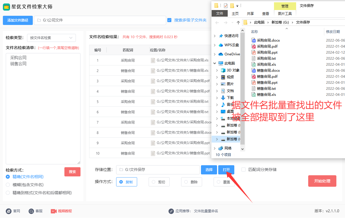This screenshot has height=218, width=345.
Task: Open the 共享 ribbon tab
Action: 250,13
